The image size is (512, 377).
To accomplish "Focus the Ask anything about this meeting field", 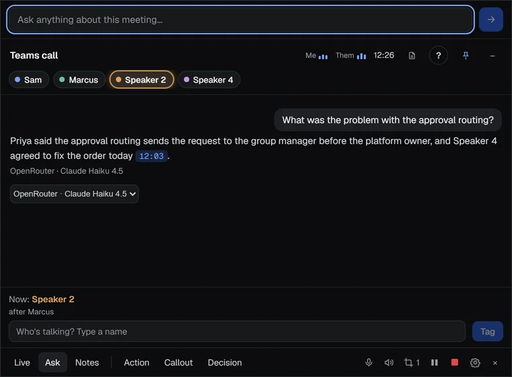I will (x=241, y=20).
